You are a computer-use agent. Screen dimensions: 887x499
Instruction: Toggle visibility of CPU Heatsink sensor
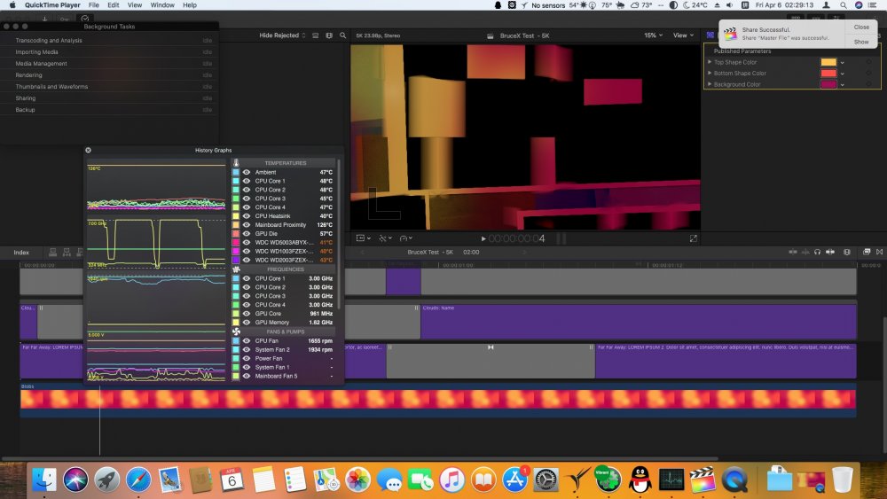pos(247,216)
